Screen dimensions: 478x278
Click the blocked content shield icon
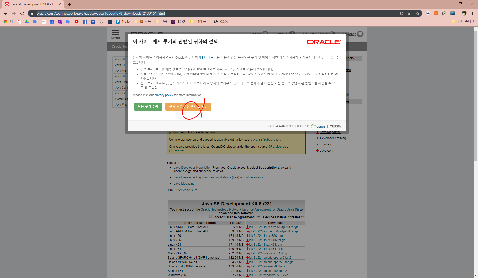(401, 13)
